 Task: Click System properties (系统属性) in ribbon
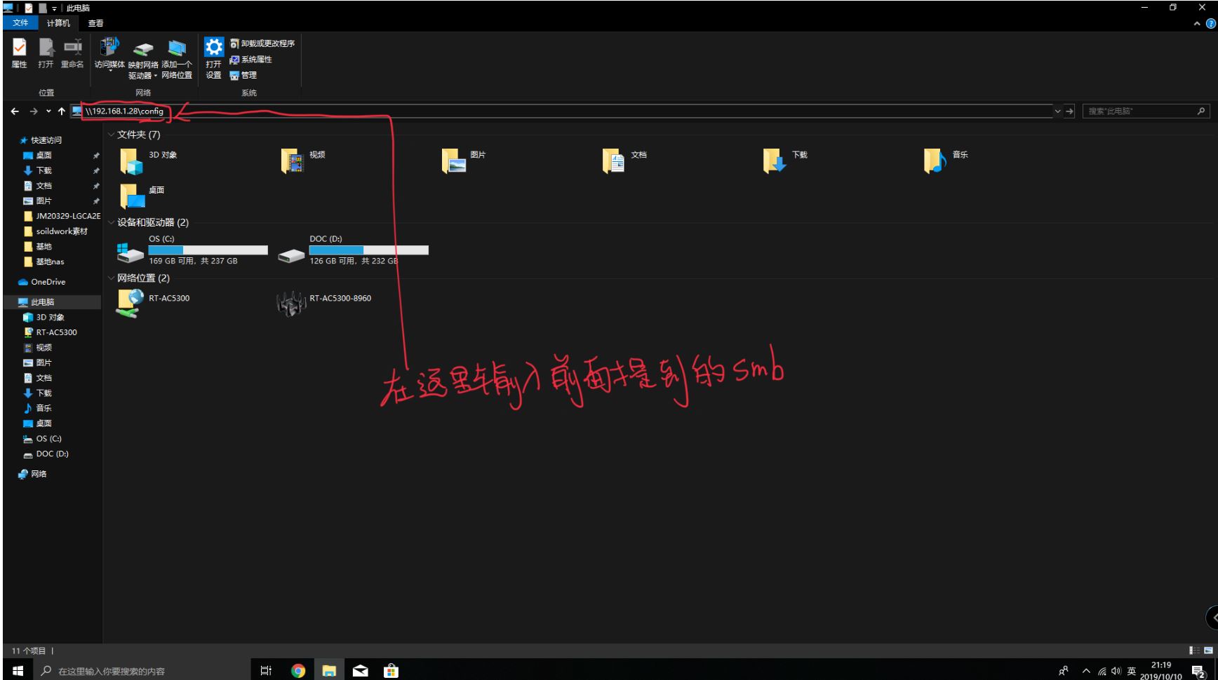pyautogui.click(x=251, y=60)
